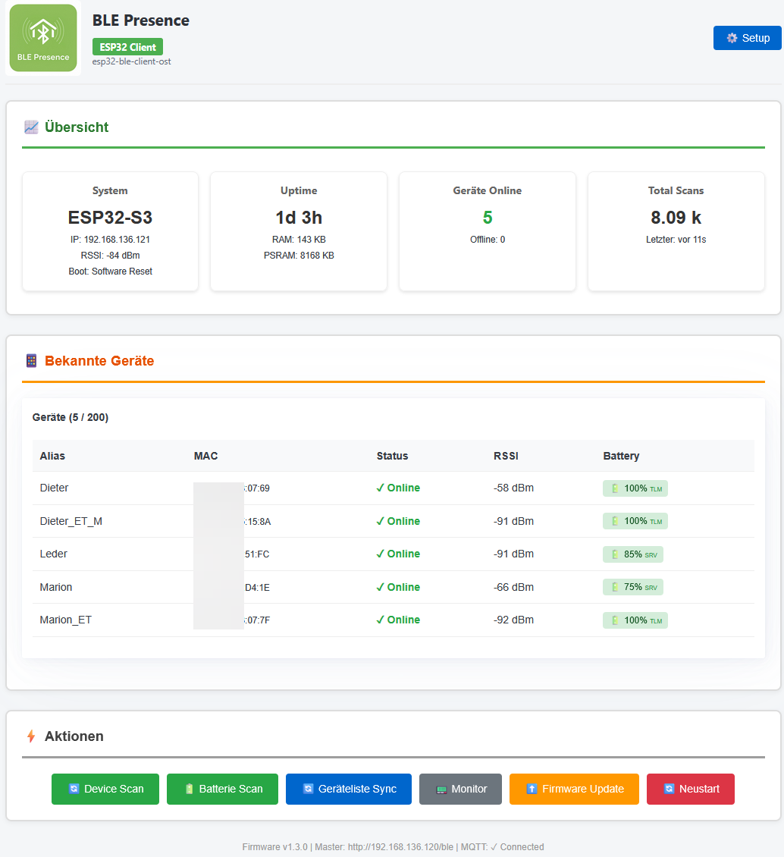
Task: Click the Bekannte Geräte section icon
Action: (x=31, y=361)
